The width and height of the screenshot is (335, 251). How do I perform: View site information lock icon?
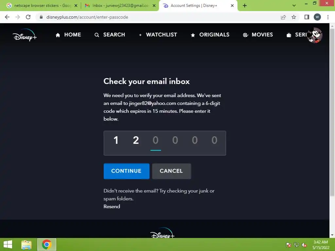click(41, 17)
